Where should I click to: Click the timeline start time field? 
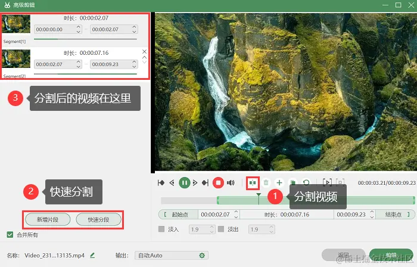(219, 215)
